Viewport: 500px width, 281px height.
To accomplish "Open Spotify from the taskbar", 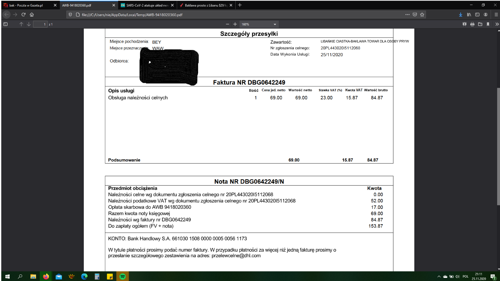I will pos(122,276).
